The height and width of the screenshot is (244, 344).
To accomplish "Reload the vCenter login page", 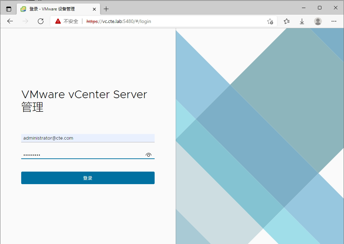I will coord(41,21).
